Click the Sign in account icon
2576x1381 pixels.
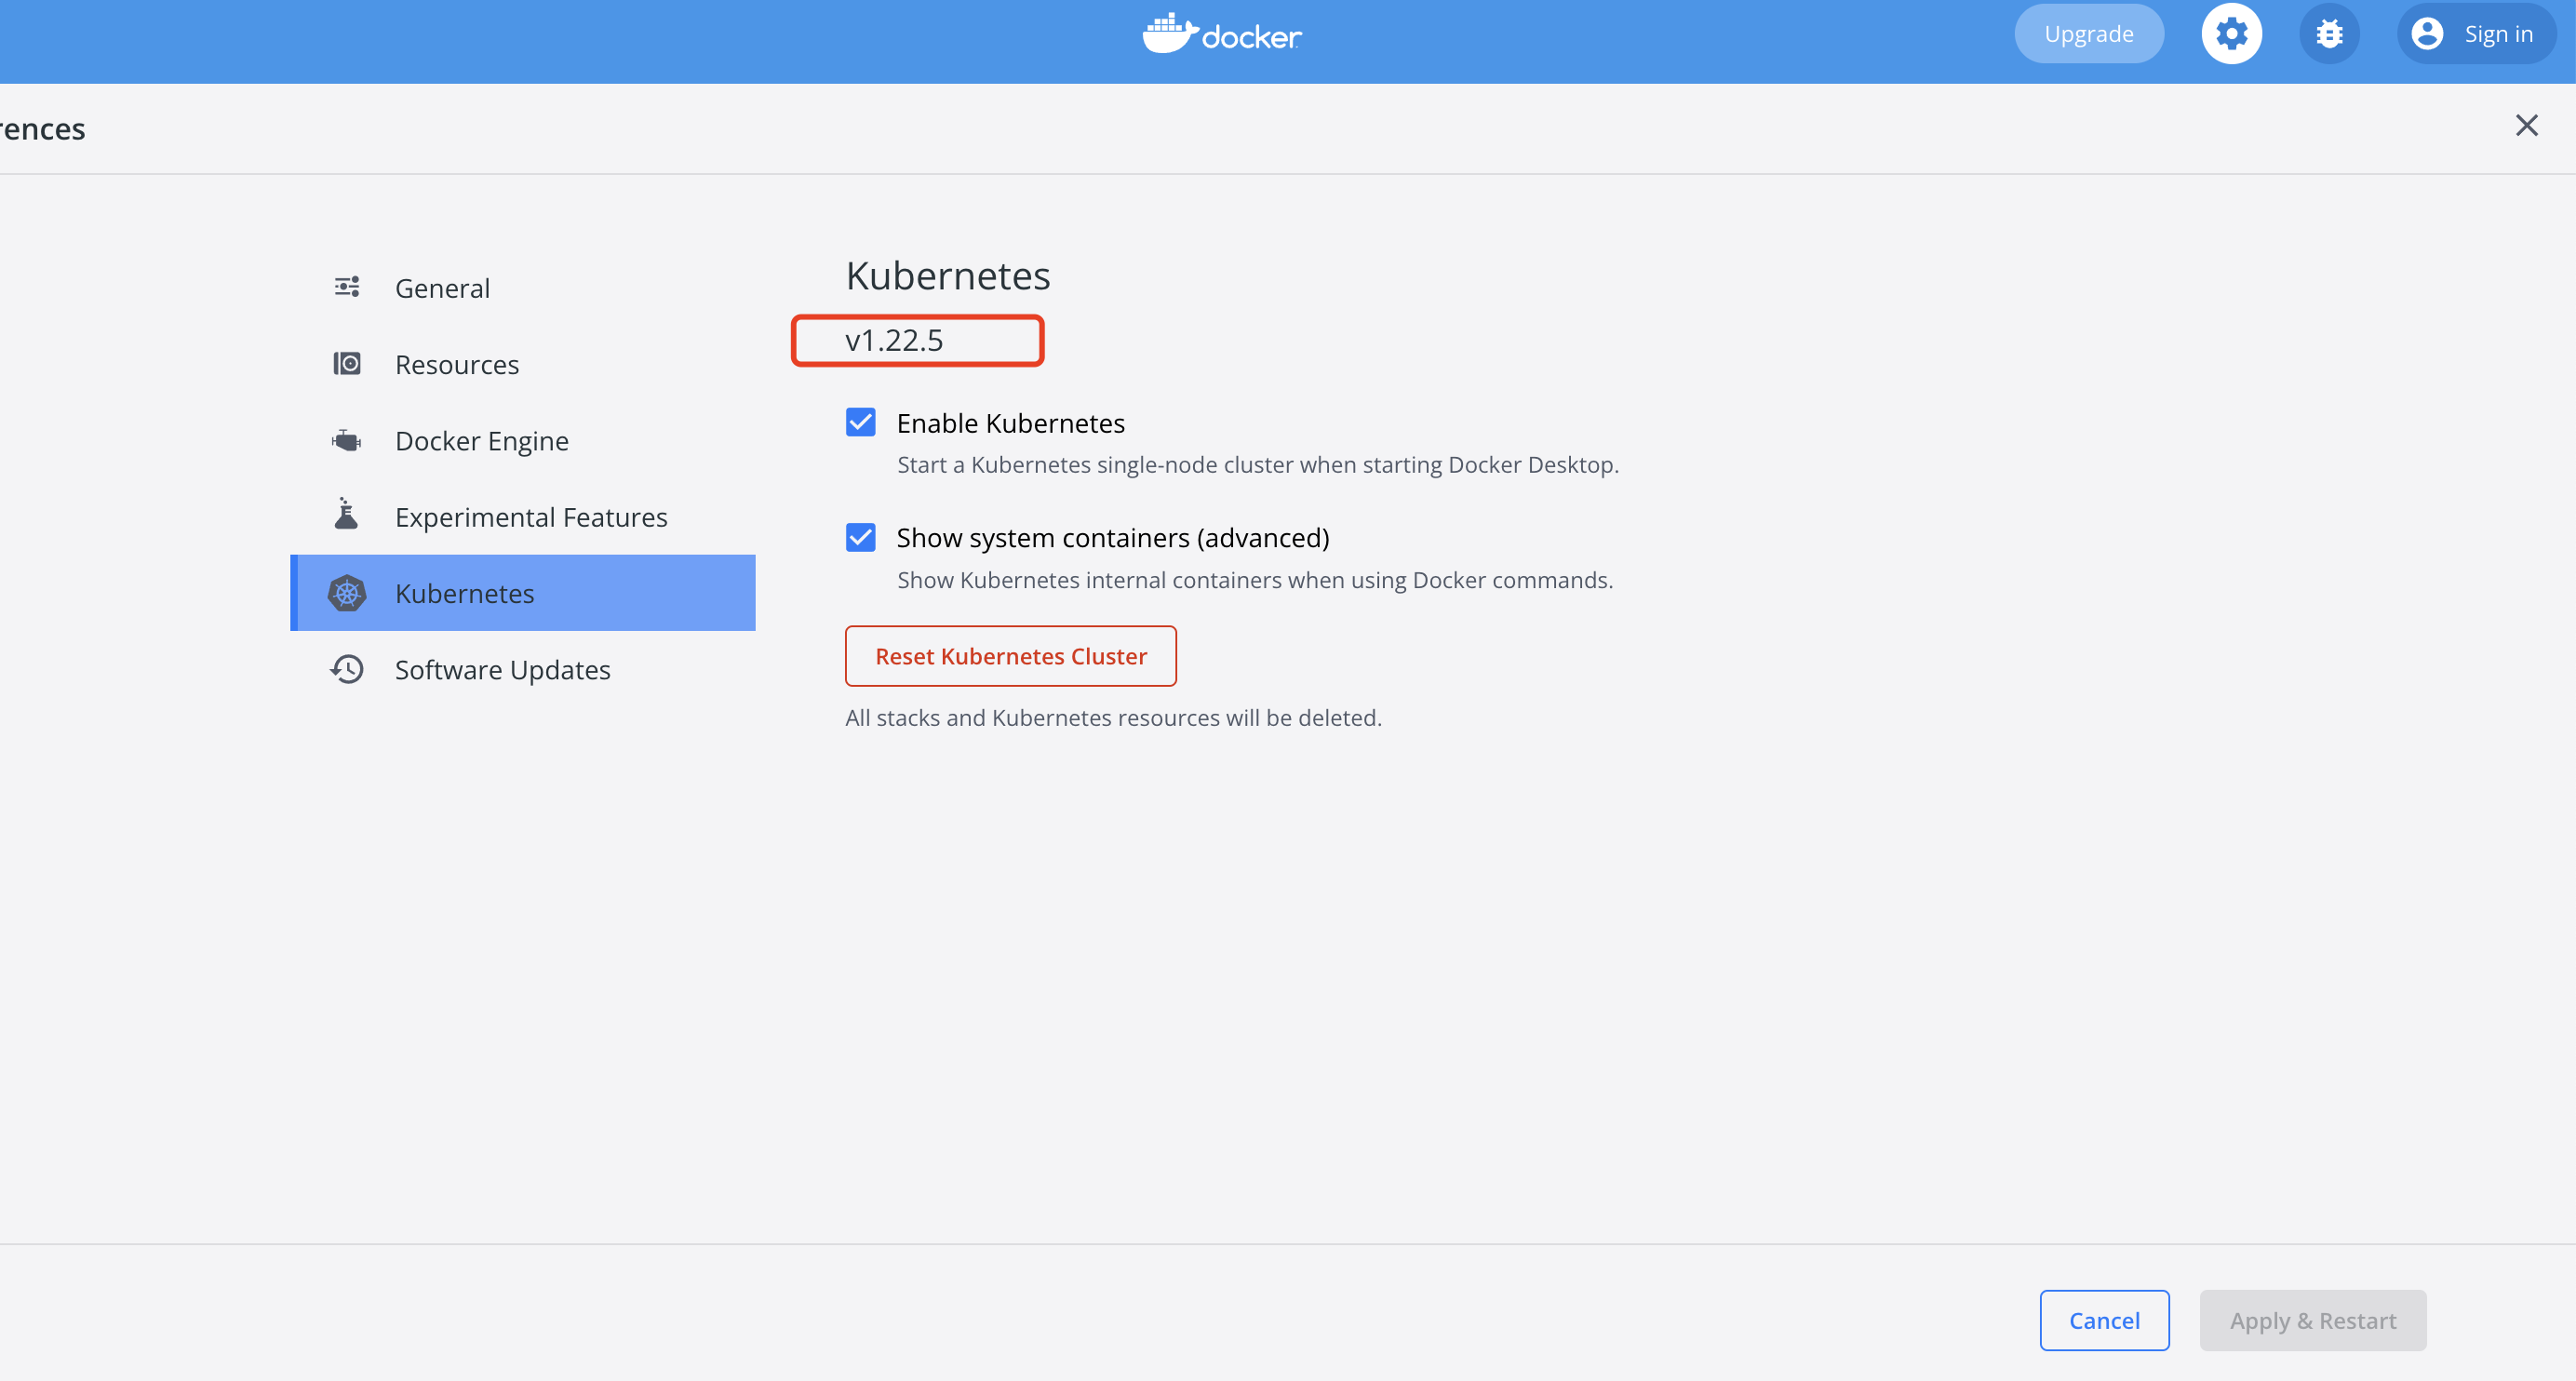tap(2427, 33)
